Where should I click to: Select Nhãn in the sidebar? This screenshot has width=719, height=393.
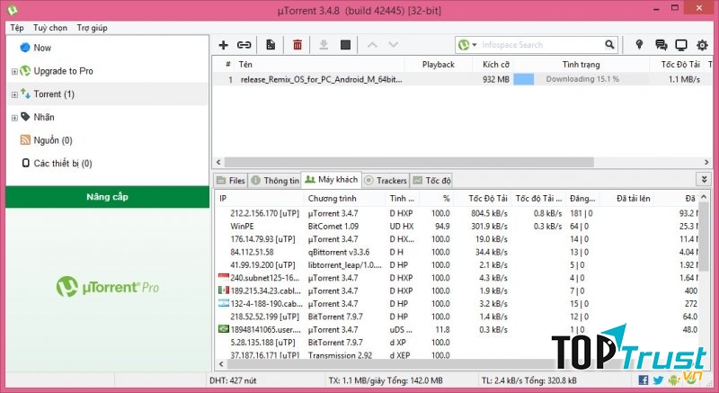click(x=43, y=117)
